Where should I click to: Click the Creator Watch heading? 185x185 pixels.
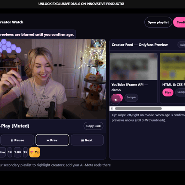[x=11, y=22]
